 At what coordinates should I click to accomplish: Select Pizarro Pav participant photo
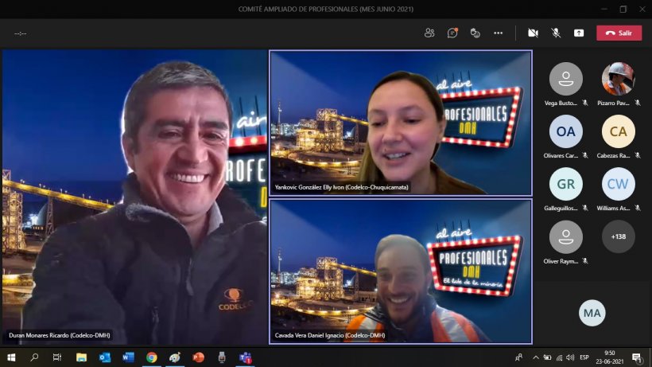pyautogui.click(x=619, y=79)
